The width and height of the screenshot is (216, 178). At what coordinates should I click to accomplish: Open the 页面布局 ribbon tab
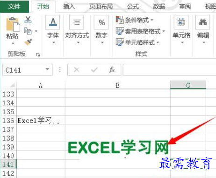click(x=101, y=7)
